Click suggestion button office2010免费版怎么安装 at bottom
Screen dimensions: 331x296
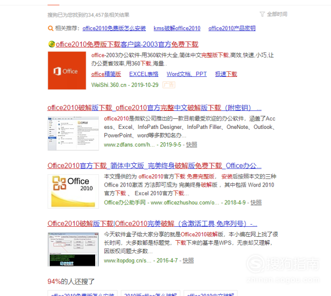click(x=83, y=294)
